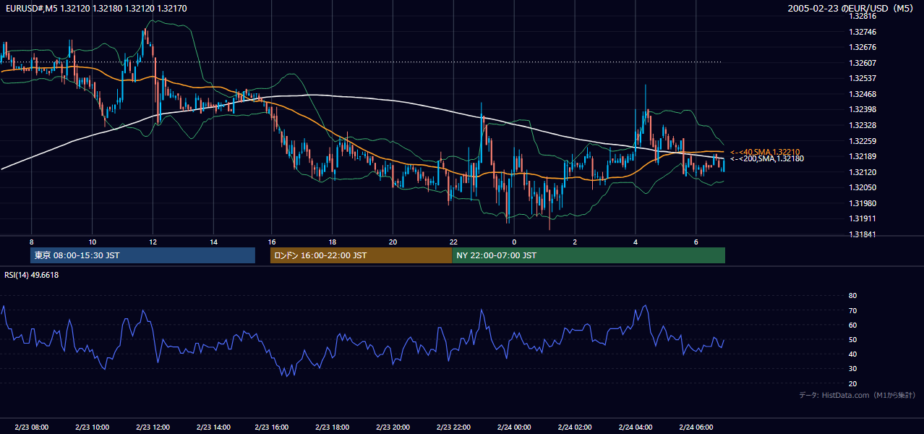924x434 pixels.
Task: Click bottom time label 2/24 04:00
Action: click(636, 427)
